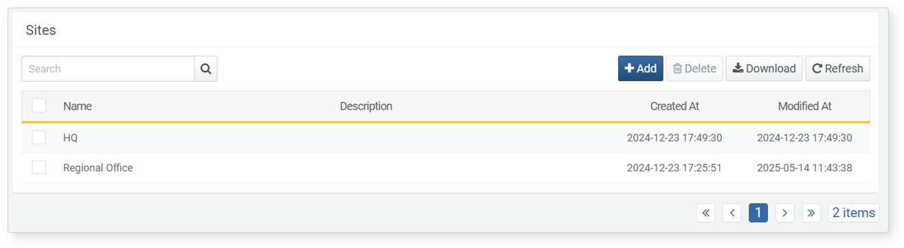The height and width of the screenshot is (248, 904).
Task: Go to next page arrow
Action: pos(785,213)
